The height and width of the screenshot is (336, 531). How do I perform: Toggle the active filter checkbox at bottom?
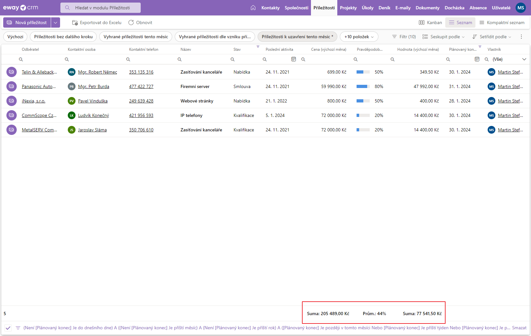click(8, 328)
